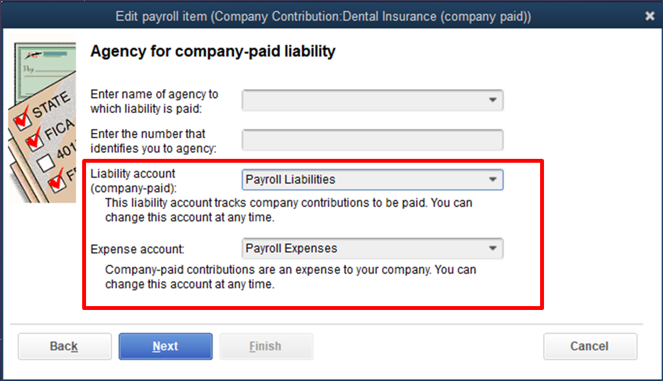Open the agency name dropdown arrow

(x=493, y=100)
